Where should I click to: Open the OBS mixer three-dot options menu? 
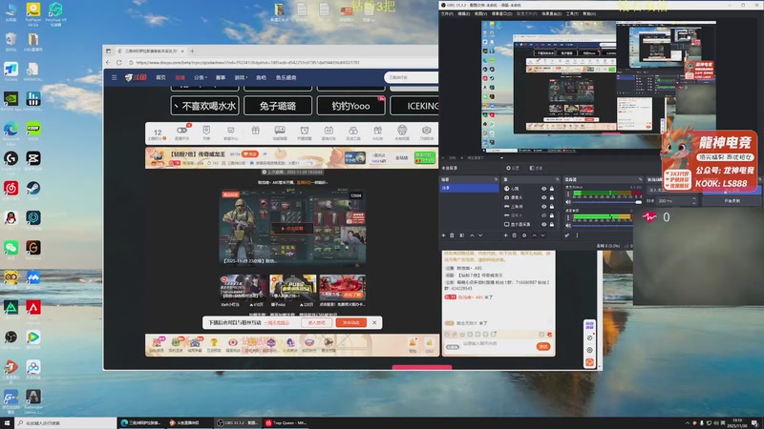point(578,235)
